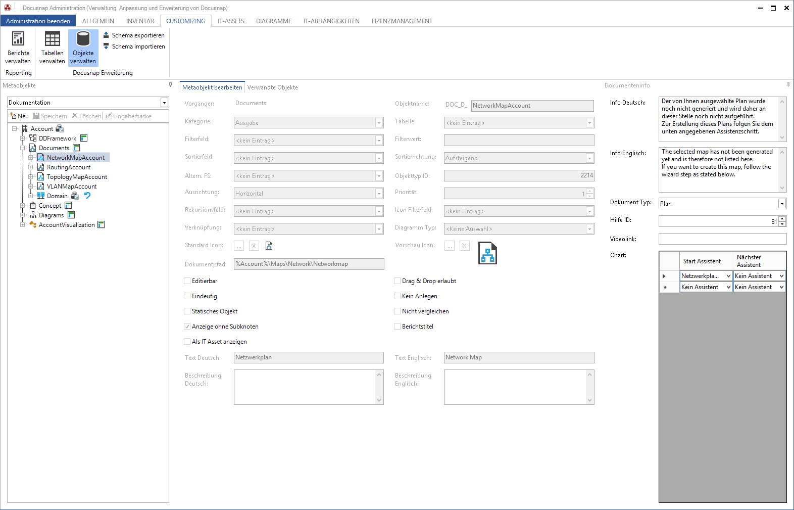Click Vorschau Icon browse button

coord(449,246)
